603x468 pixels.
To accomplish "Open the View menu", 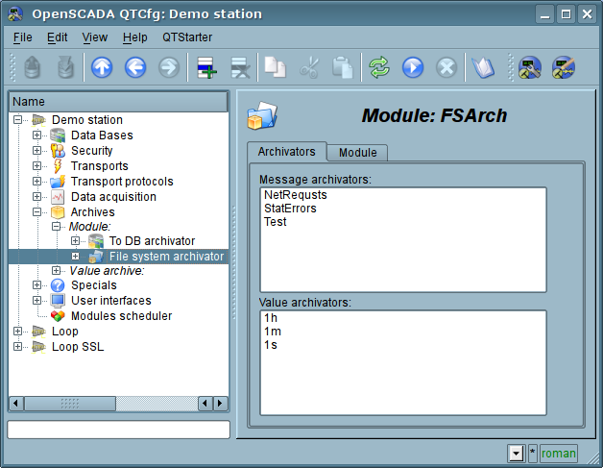I will 95,37.
